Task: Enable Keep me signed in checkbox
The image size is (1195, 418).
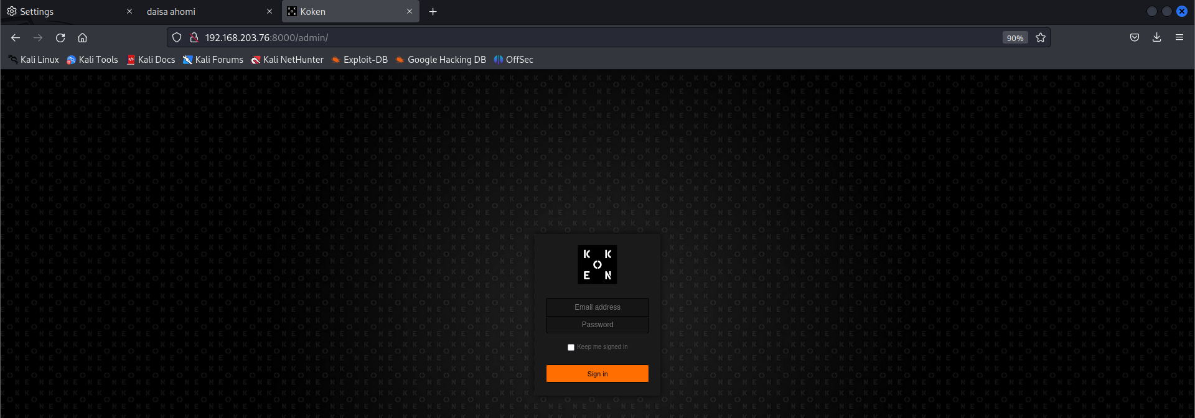Action: tap(571, 347)
